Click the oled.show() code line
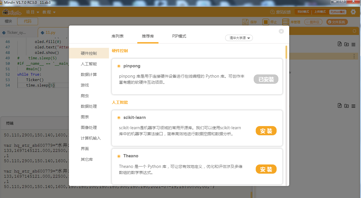Viewport: 361px width, 198px height. pyautogui.click(x=47, y=53)
